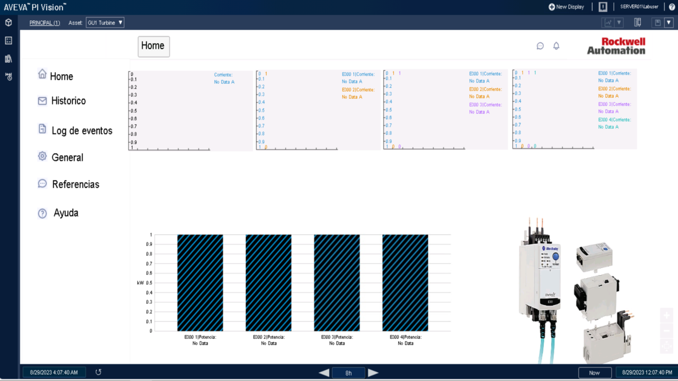The height and width of the screenshot is (381, 678).
Task: Click the ad hoc trend icon in toolbar
Action: 608,23
